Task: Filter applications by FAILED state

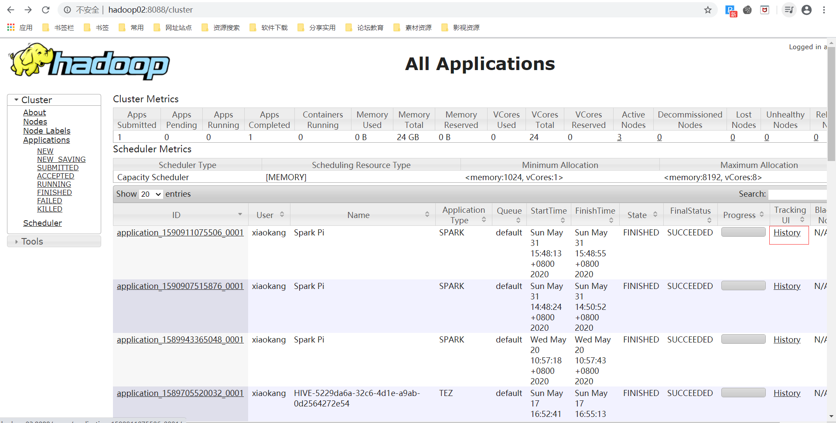Action: pyautogui.click(x=49, y=201)
